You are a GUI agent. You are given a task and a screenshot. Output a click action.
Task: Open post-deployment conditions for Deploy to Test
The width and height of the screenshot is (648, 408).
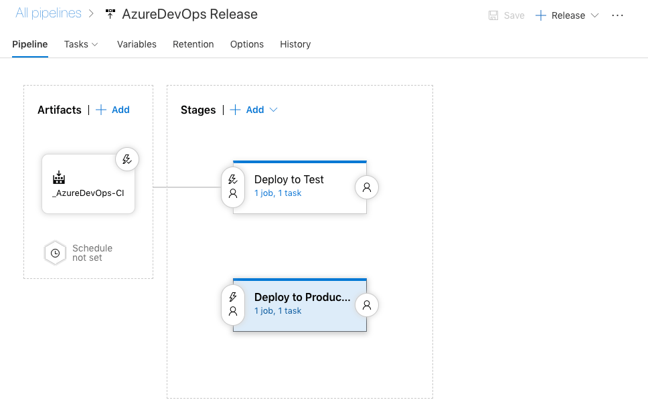pyautogui.click(x=366, y=187)
